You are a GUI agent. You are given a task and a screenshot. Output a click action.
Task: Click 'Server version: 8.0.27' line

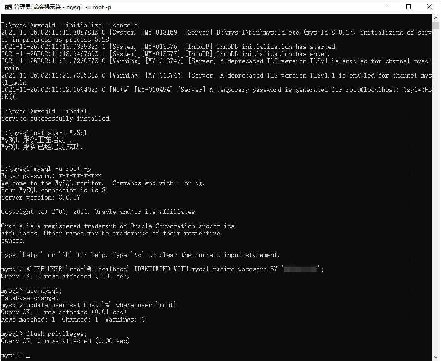(x=41, y=198)
